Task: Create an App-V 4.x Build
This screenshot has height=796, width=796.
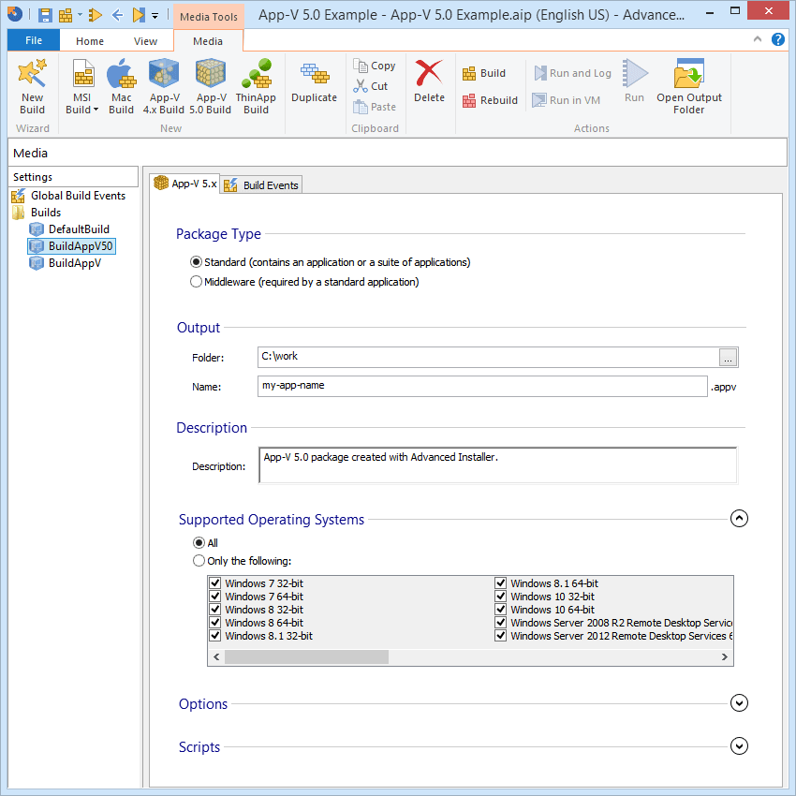Action: pyautogui.click(x=164, y=86)
